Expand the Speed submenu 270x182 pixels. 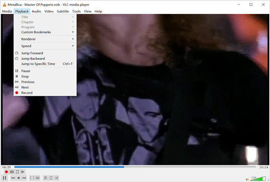45,46
